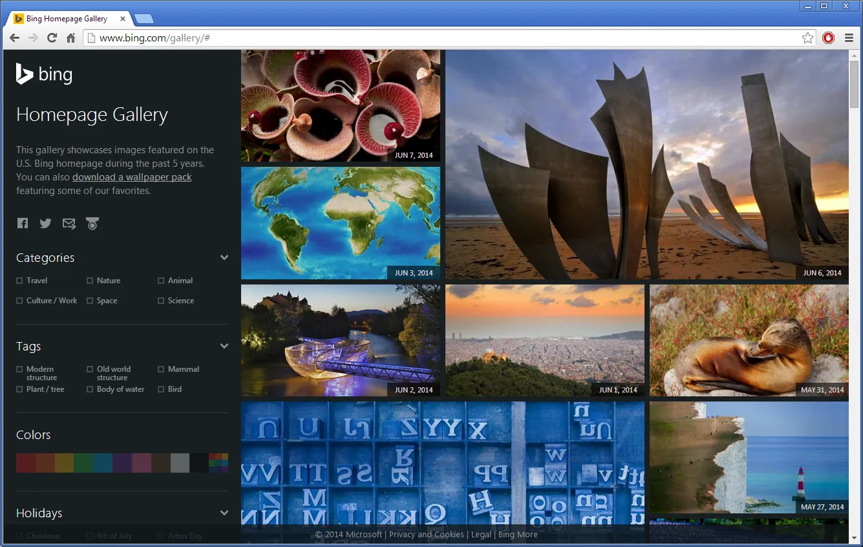
Task: Check the Science category
Action: 161,301
